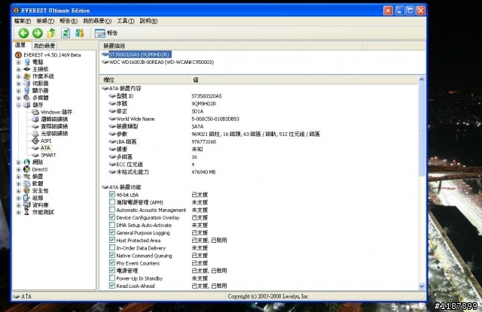Collapse the 儲存 tree node
The image size is (482, 312).
coord(18,105)
